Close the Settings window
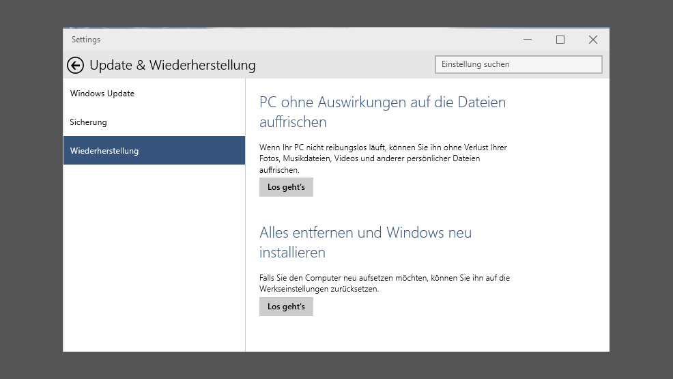 click(x=592, y=40)
